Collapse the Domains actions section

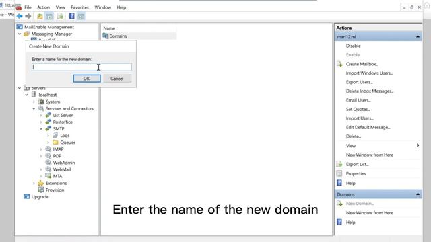pos(418,194)
